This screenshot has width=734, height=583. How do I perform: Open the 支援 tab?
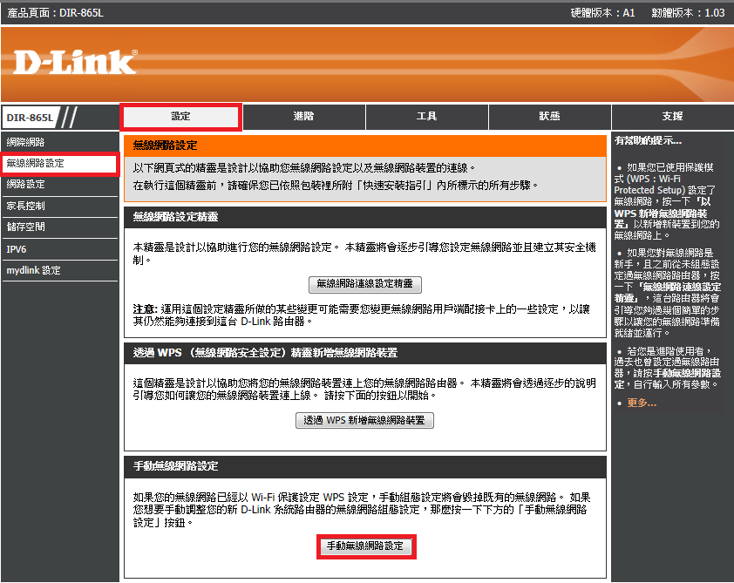[x=673, y=117]
